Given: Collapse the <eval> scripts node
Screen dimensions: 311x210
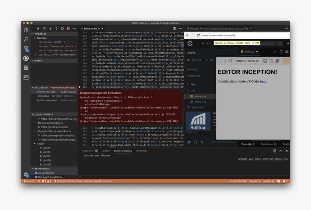Looking at the screenshot, I should pos(34,144).
